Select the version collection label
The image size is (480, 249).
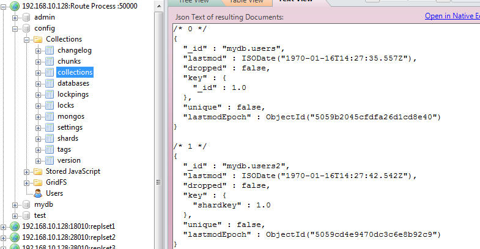[69, 160]
